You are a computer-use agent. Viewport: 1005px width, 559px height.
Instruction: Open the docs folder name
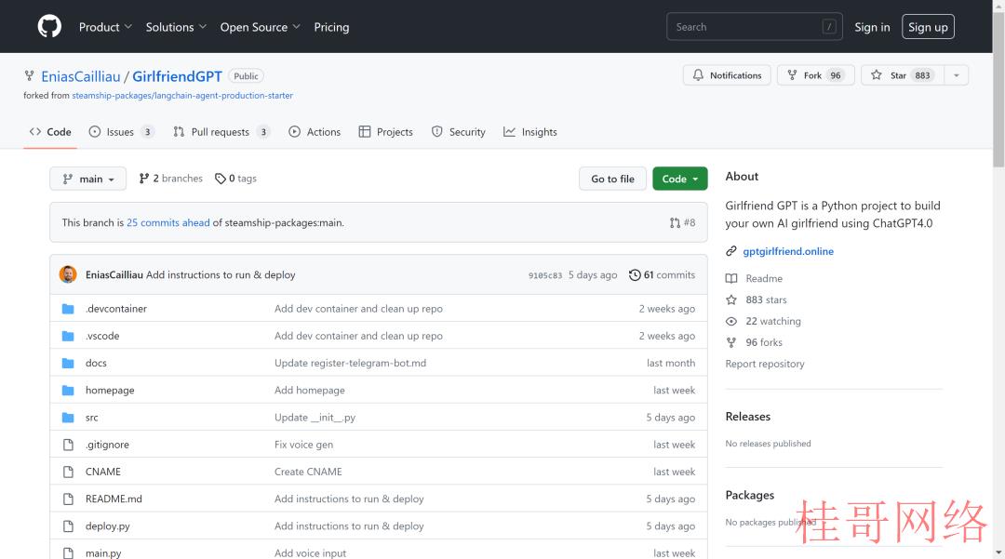point(96,363)
